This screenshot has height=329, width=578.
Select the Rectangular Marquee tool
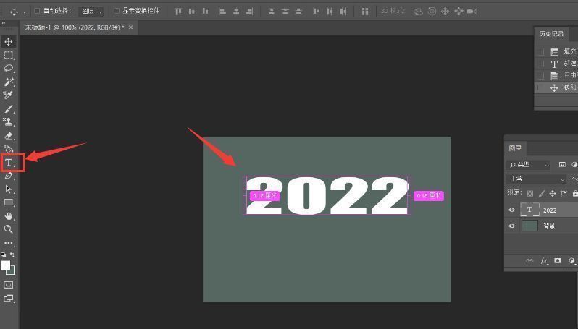pyautogui.click(x=9, y=55)
